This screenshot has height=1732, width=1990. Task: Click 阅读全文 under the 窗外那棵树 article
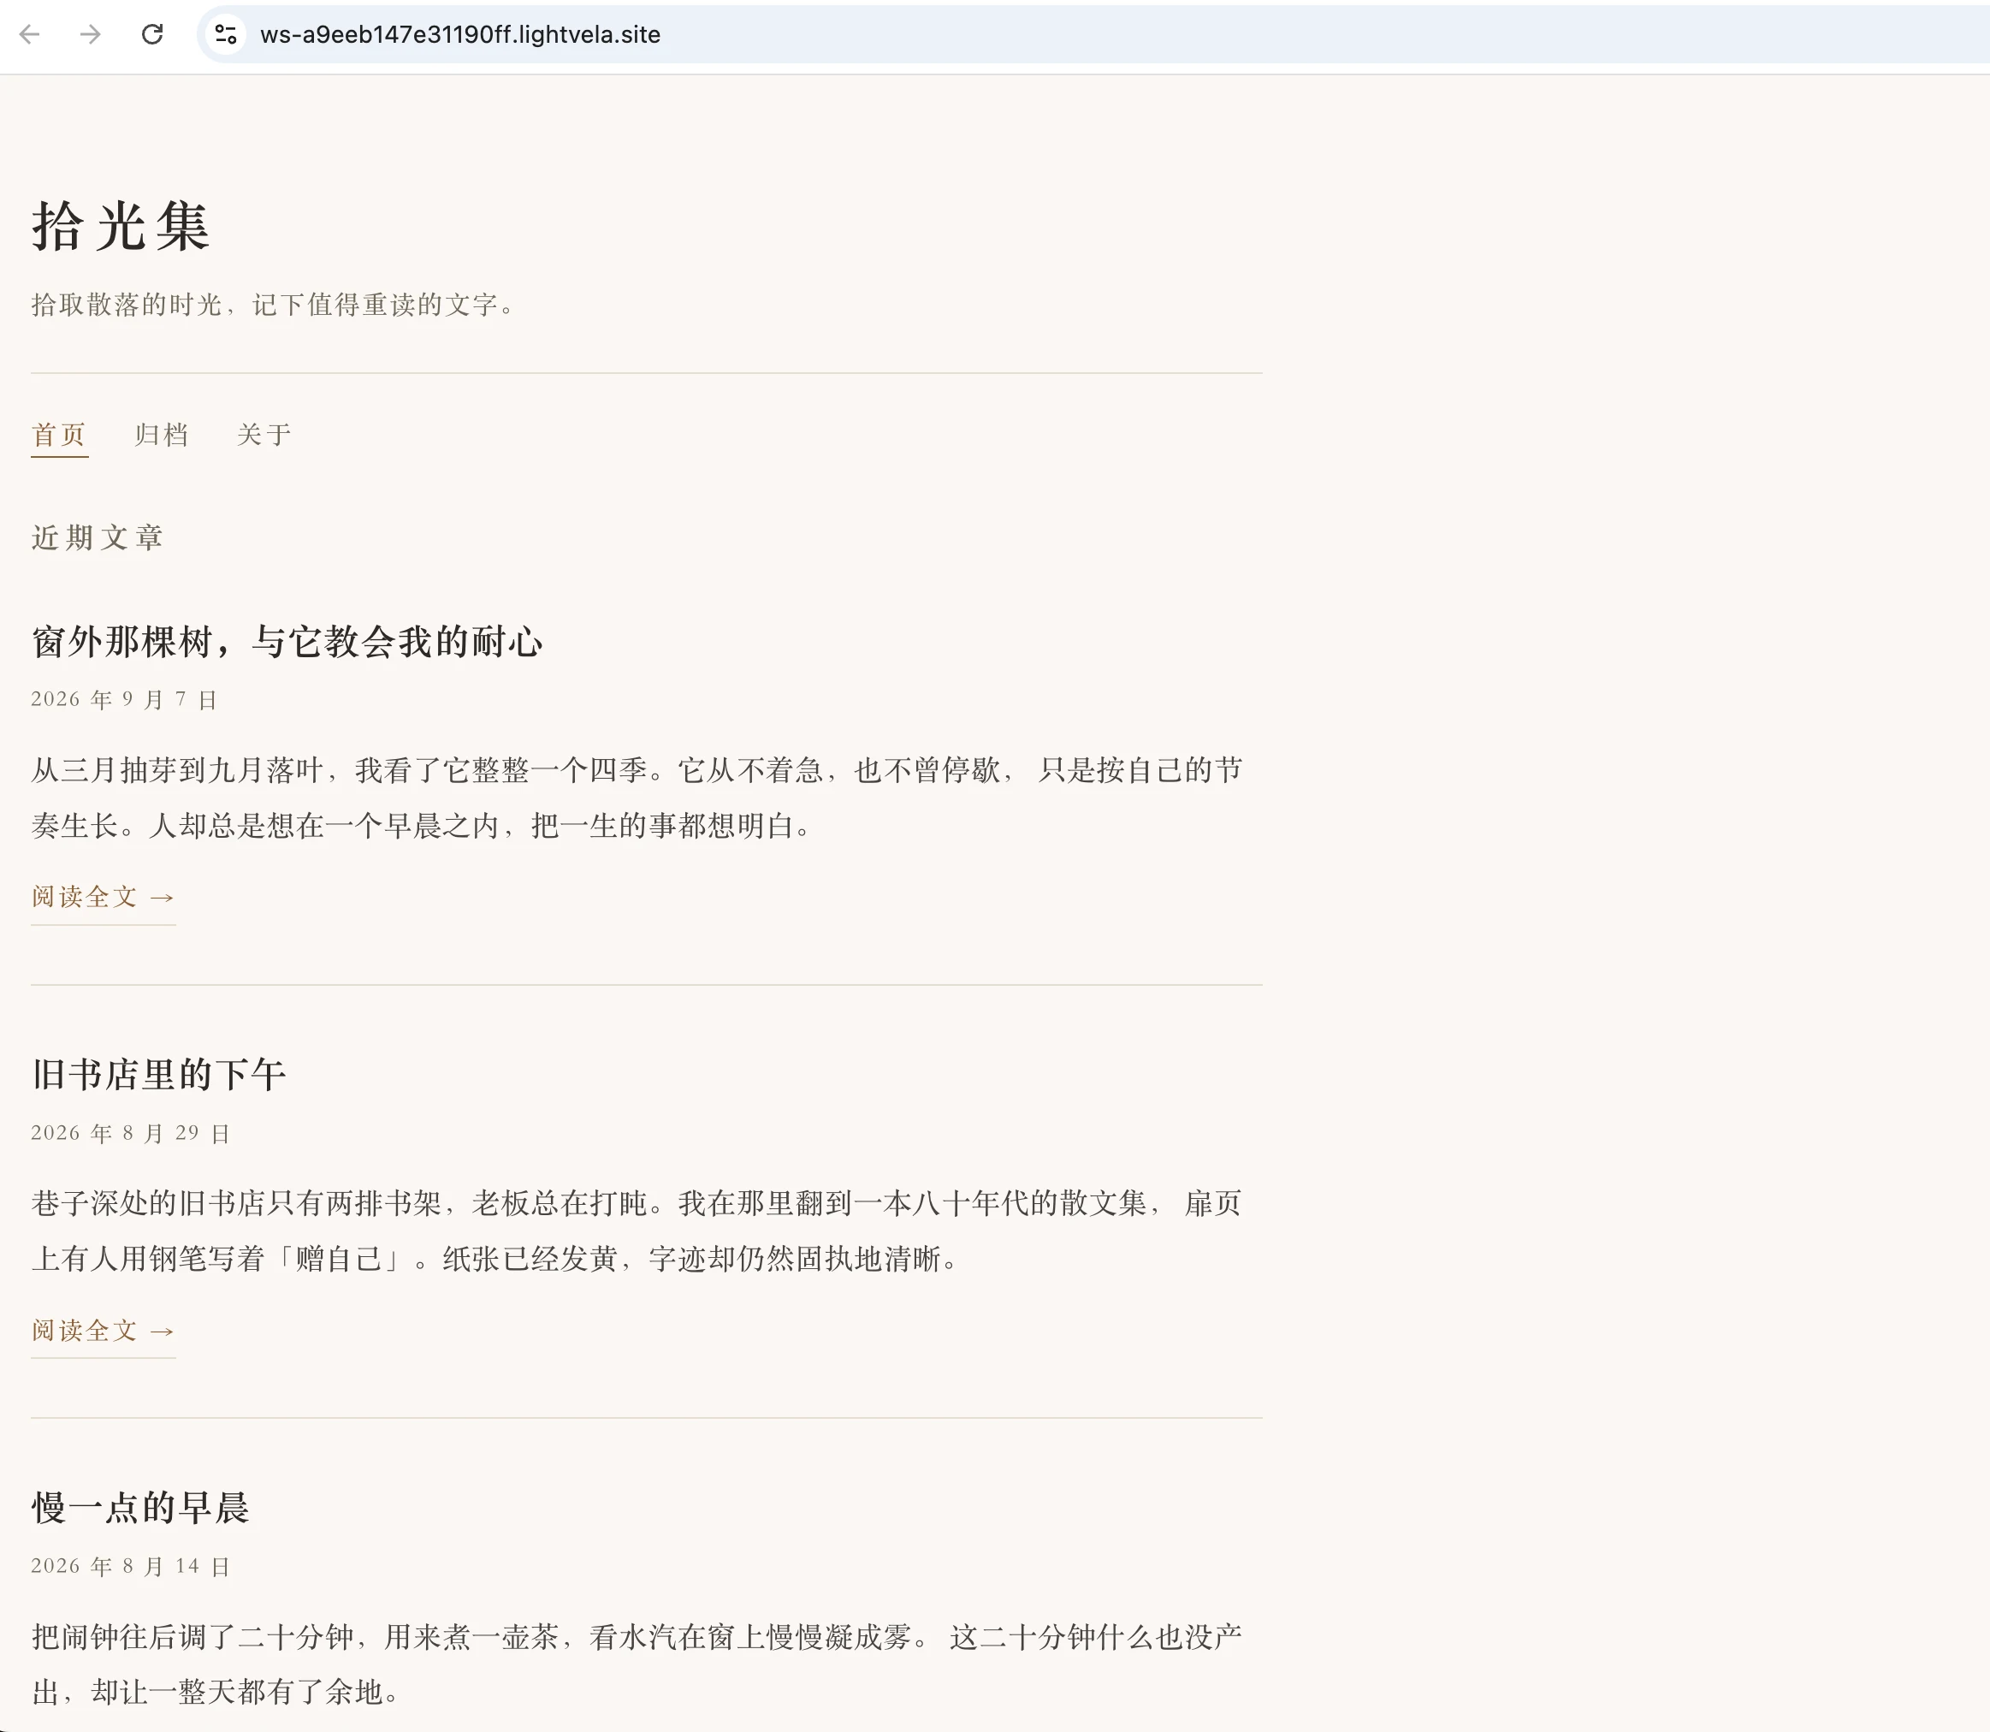pos(104,898)
